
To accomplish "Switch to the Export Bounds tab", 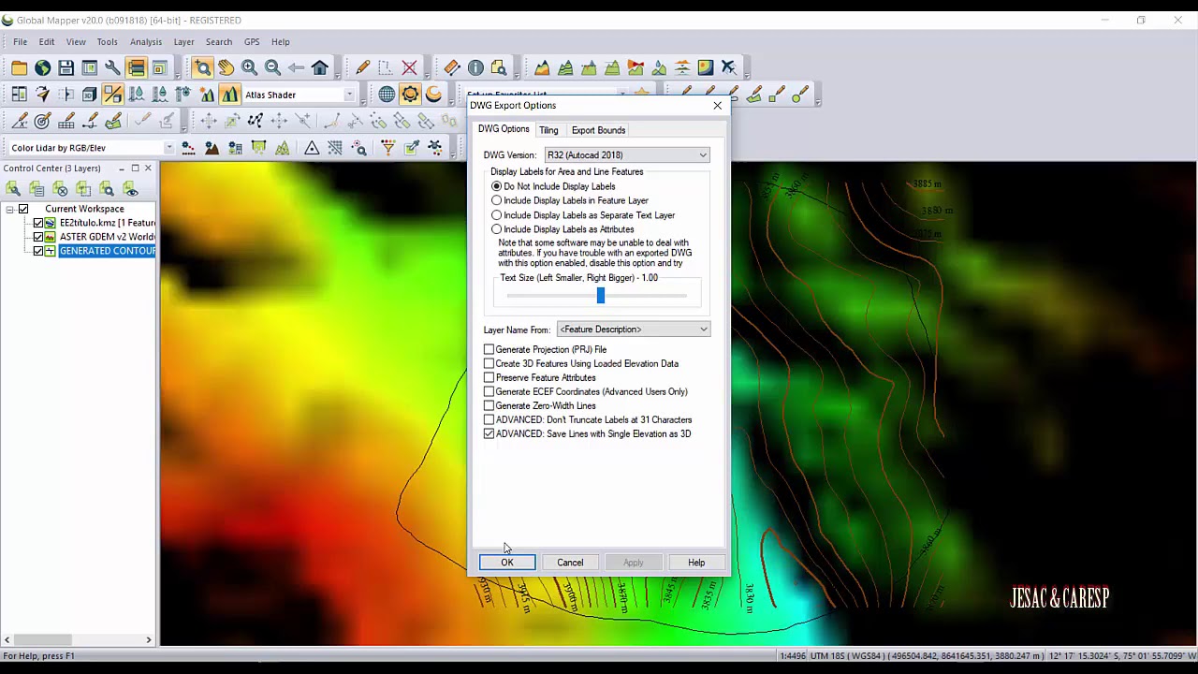I will pyautogui.click(x=598, y=130).
